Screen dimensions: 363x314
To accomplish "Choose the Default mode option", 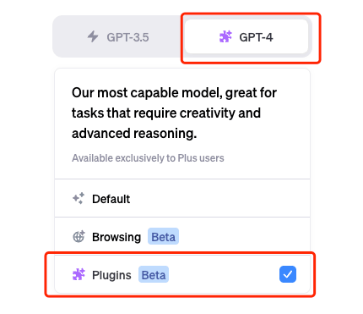I will tap(182, 198).
